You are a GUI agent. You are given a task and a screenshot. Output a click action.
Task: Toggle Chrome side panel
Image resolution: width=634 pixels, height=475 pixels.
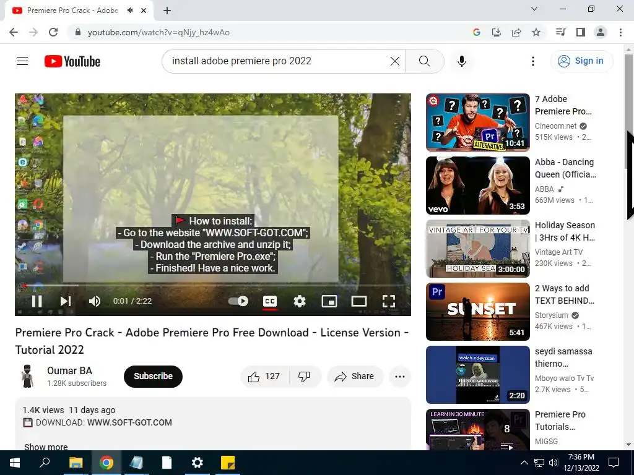[x=581, y=32]
